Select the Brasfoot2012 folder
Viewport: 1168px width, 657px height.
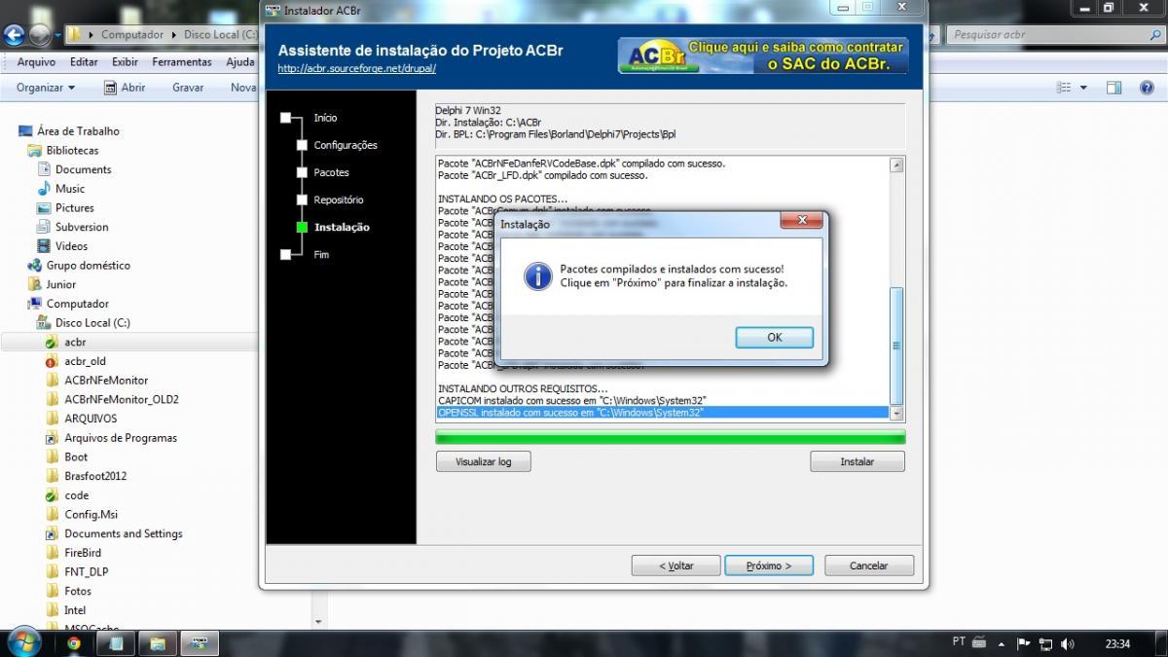pyautogui.click(x=95, y=476)
